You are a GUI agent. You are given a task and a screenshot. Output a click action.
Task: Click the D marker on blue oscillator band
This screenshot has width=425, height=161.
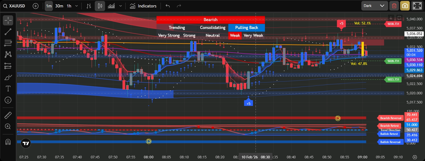[149, 141]
